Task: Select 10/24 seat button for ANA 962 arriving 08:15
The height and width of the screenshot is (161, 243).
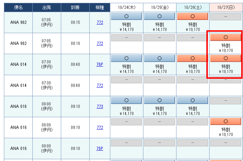Action: coord(126,16)
